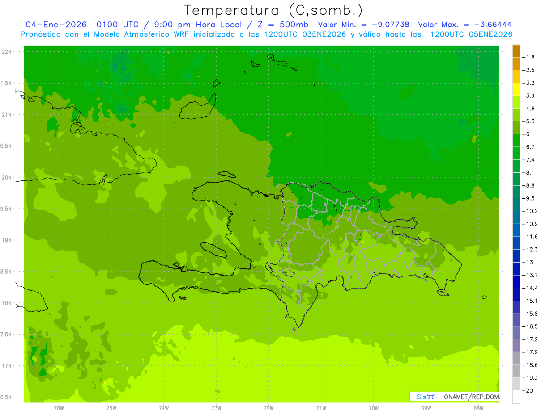537x414 pixels.
Task: Click the "Valor Max. = -3.66444" text
Action: (x=465, y=25)
